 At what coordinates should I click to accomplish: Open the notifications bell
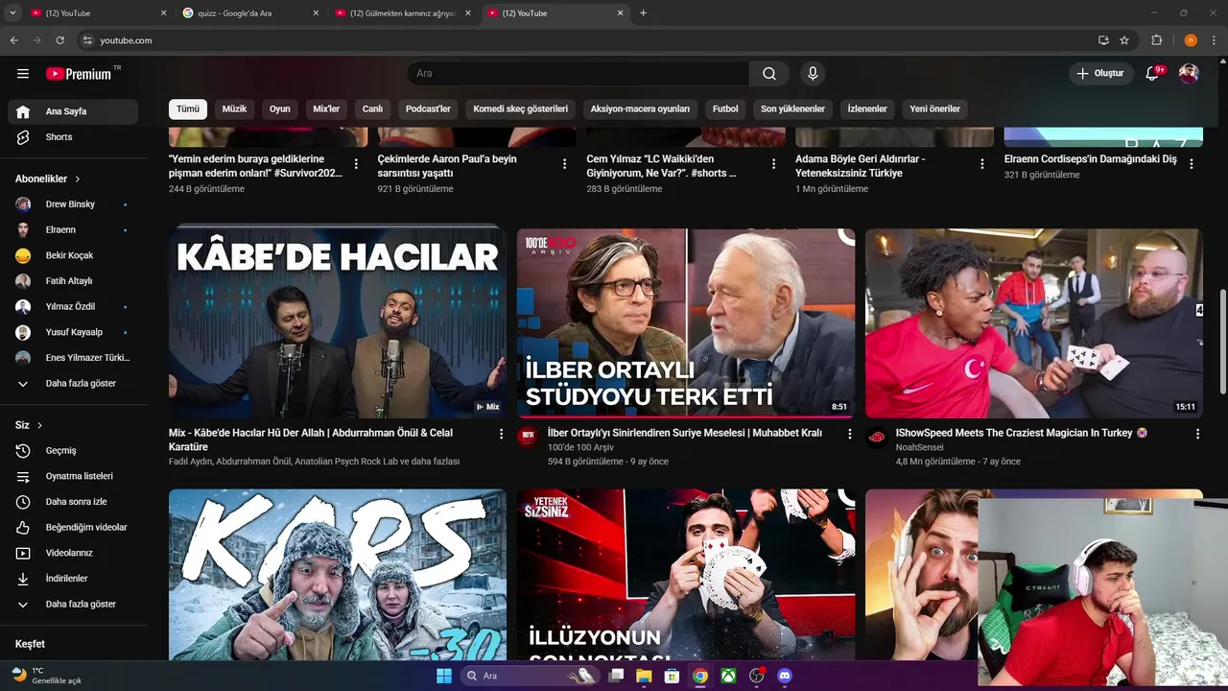pyautogui.click(x=1152, y=74)
